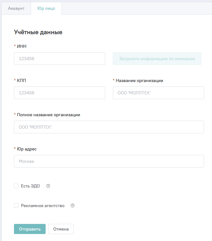Image resolution: width=212 pixels, height=241 pixels.
Task: Click the Полное название организации input field
Action: click(109, 127)
